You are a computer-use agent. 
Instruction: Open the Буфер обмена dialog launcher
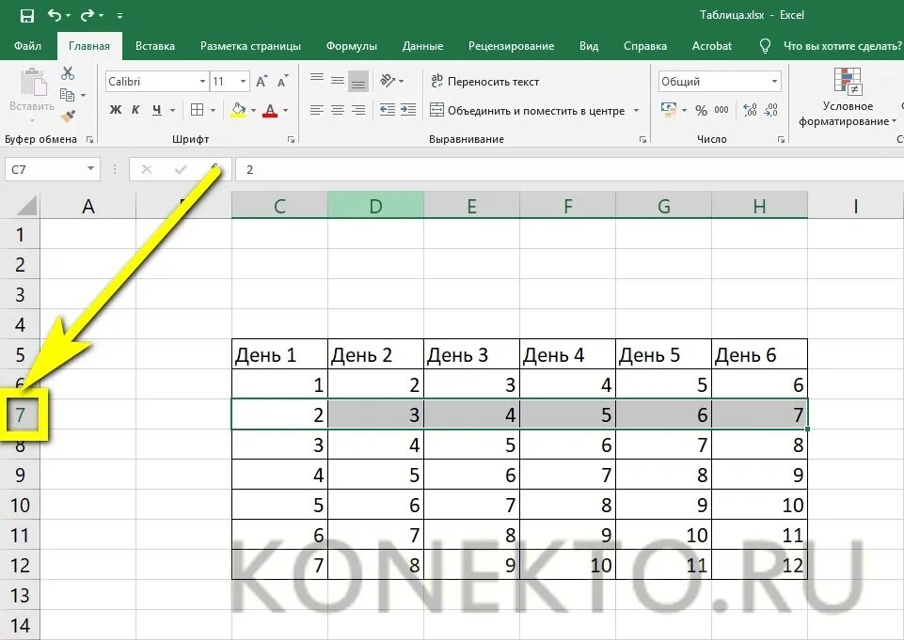89,139
